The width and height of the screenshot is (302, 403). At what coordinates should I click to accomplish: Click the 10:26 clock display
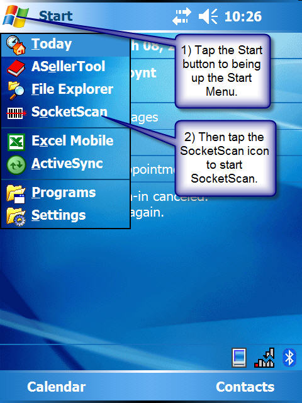coord(243,16)
